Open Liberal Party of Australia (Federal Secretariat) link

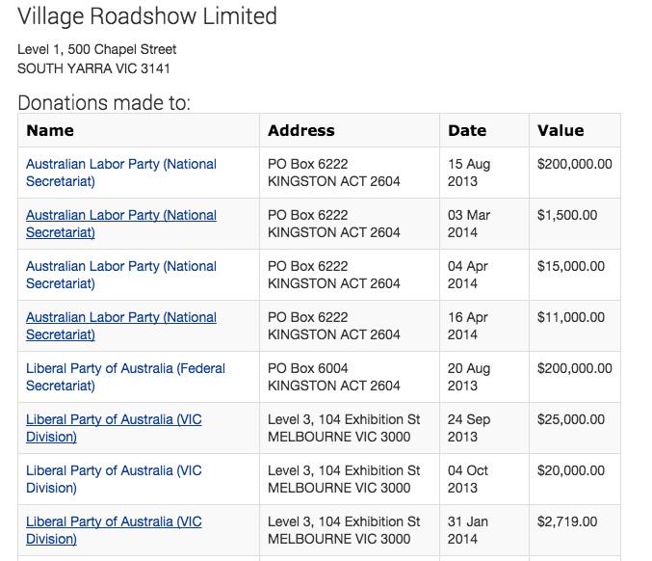(x=125, y=377)
